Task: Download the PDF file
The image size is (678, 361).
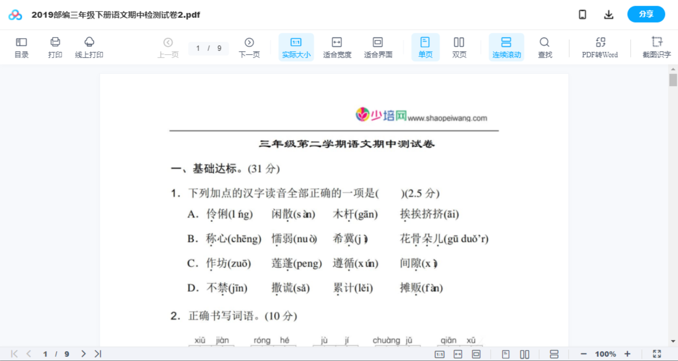Action: tap(609, 14)
